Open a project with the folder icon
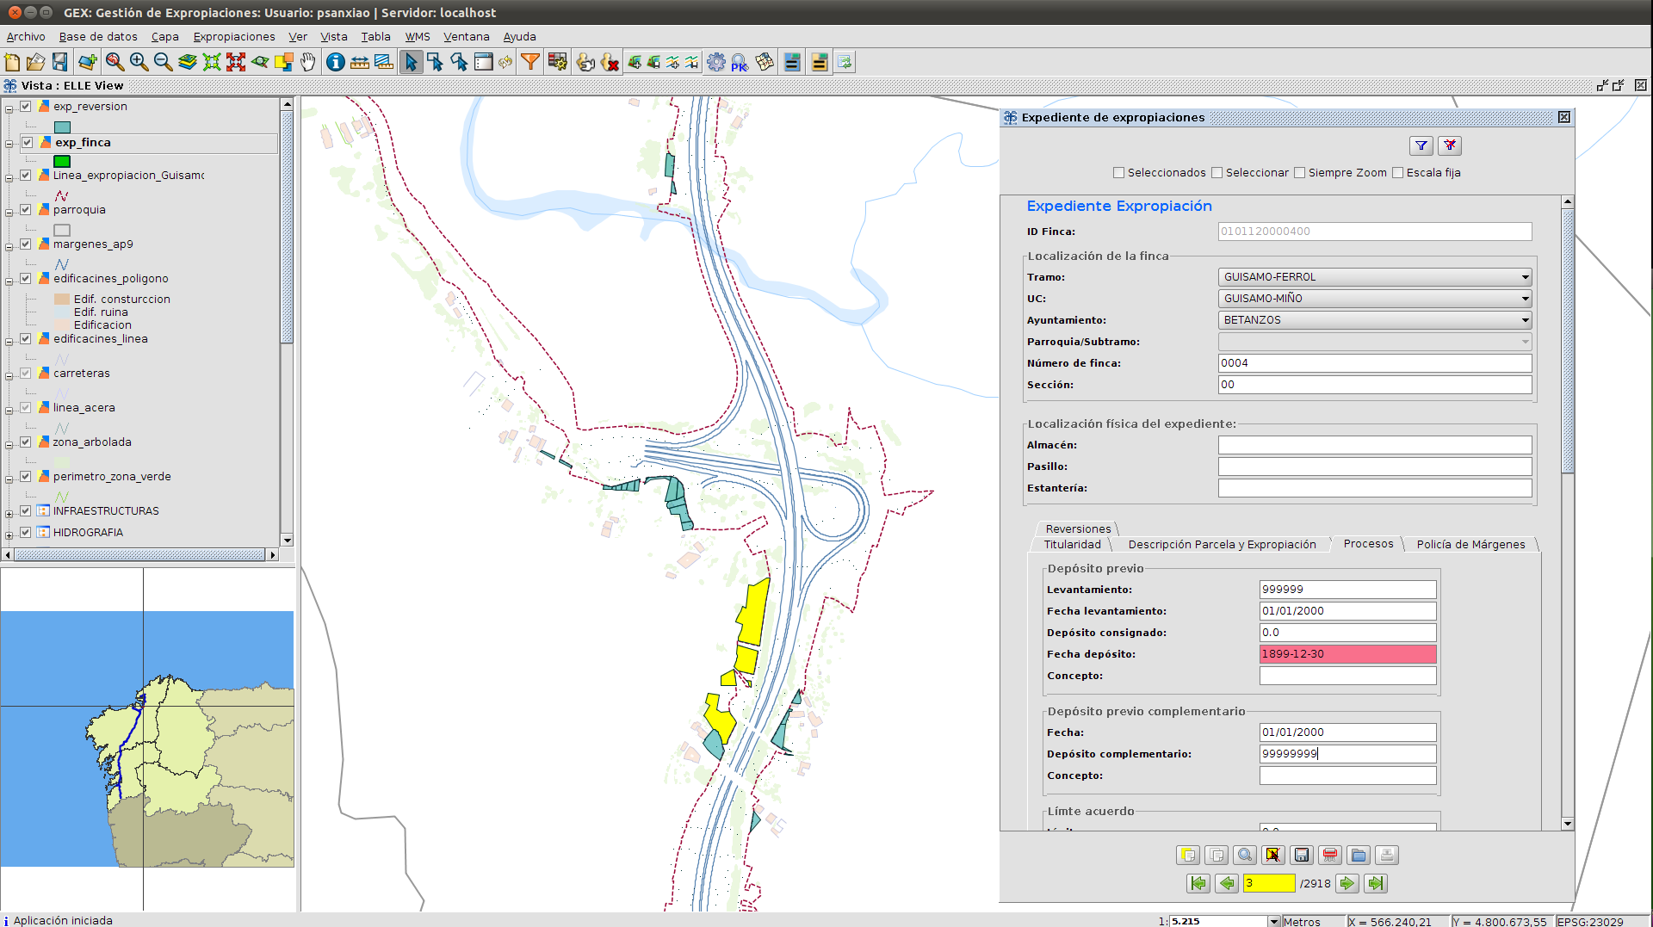 (35, 62)
